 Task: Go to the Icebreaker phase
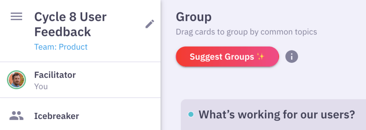80,115
